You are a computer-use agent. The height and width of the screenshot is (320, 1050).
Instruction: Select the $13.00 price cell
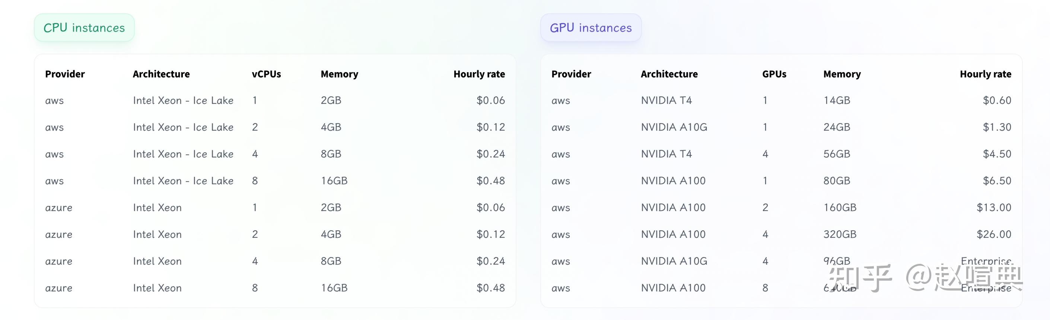(994, 208)
